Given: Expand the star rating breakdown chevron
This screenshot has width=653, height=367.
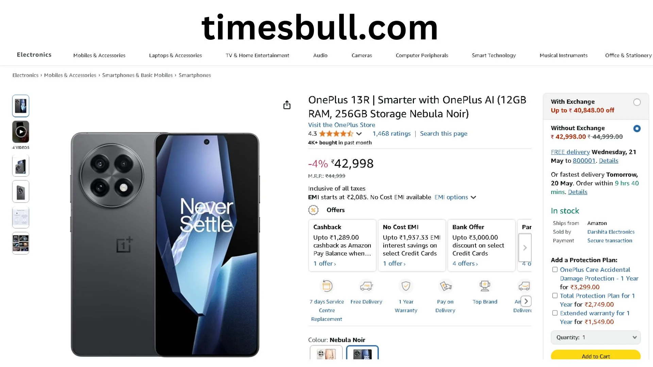Looking at the screenshot, I should point(359,134).
